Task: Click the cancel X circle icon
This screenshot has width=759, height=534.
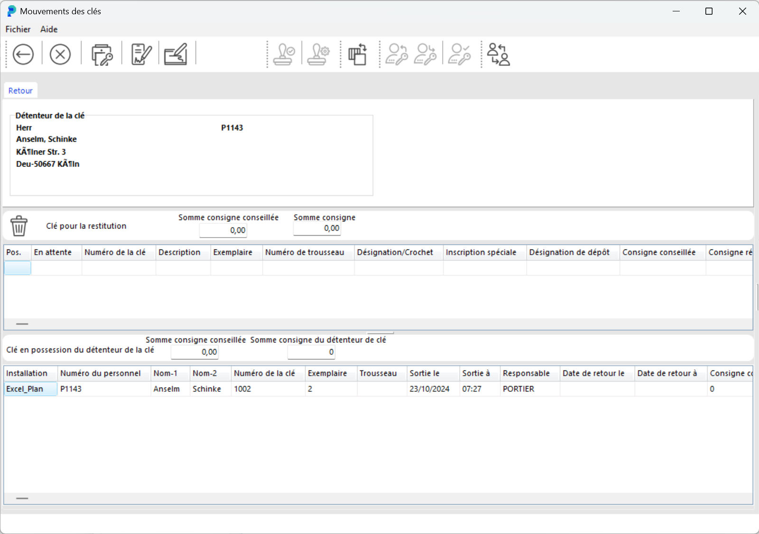Action: [60, 55]
